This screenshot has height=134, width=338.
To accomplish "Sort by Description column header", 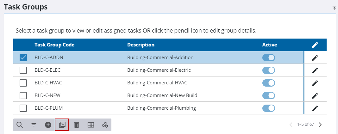I will [x=141, y=45].
